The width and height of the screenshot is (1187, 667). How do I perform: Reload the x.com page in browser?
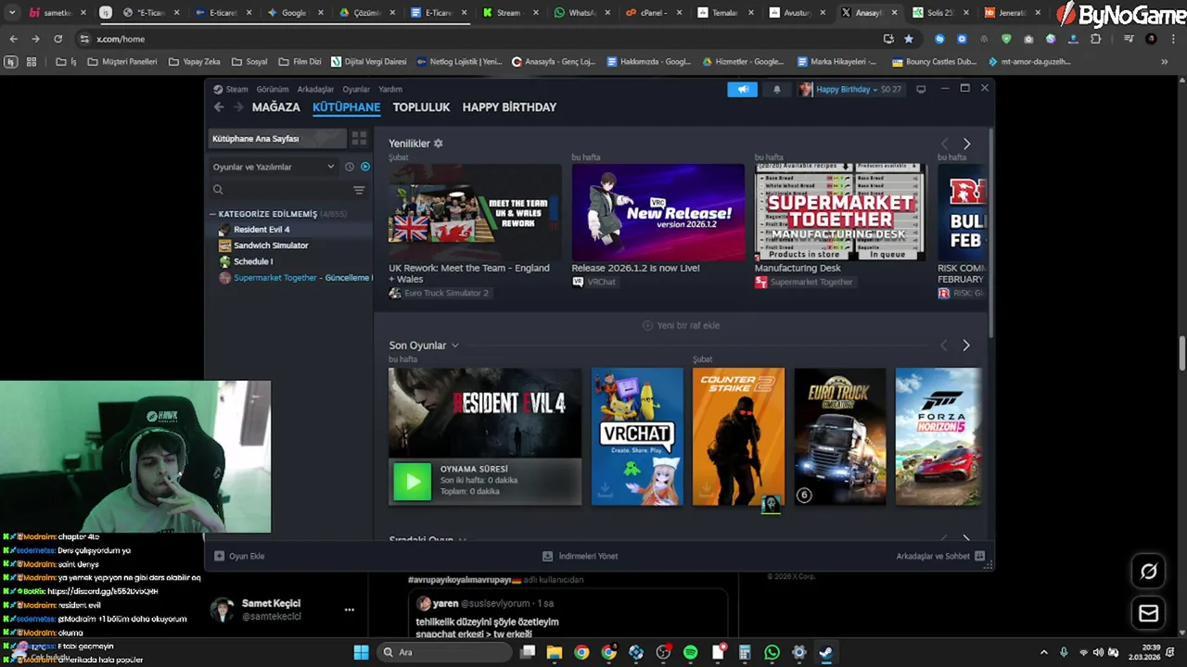tap(57, 39)
